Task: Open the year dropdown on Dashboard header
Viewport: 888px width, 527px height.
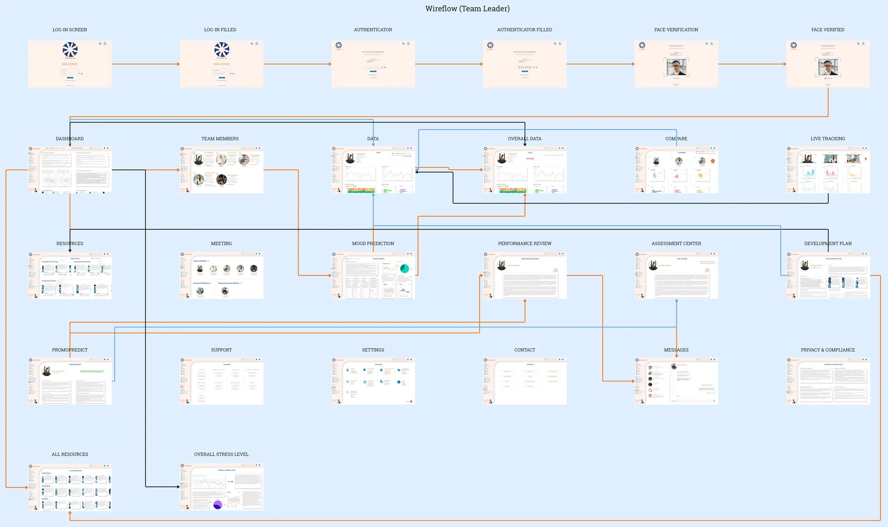Action: coord(47,148)
